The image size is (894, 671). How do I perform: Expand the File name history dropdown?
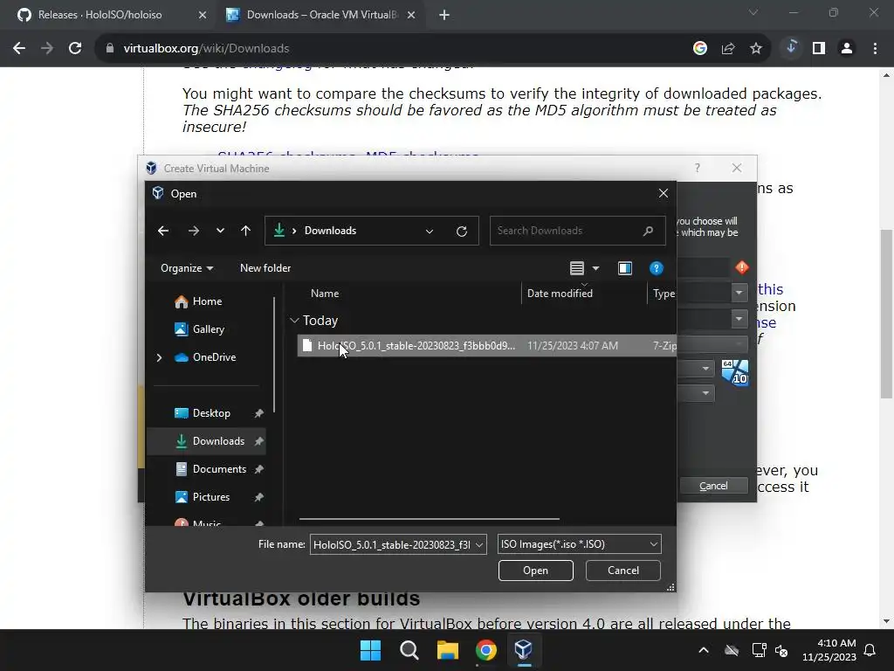[x=479, y=544]
